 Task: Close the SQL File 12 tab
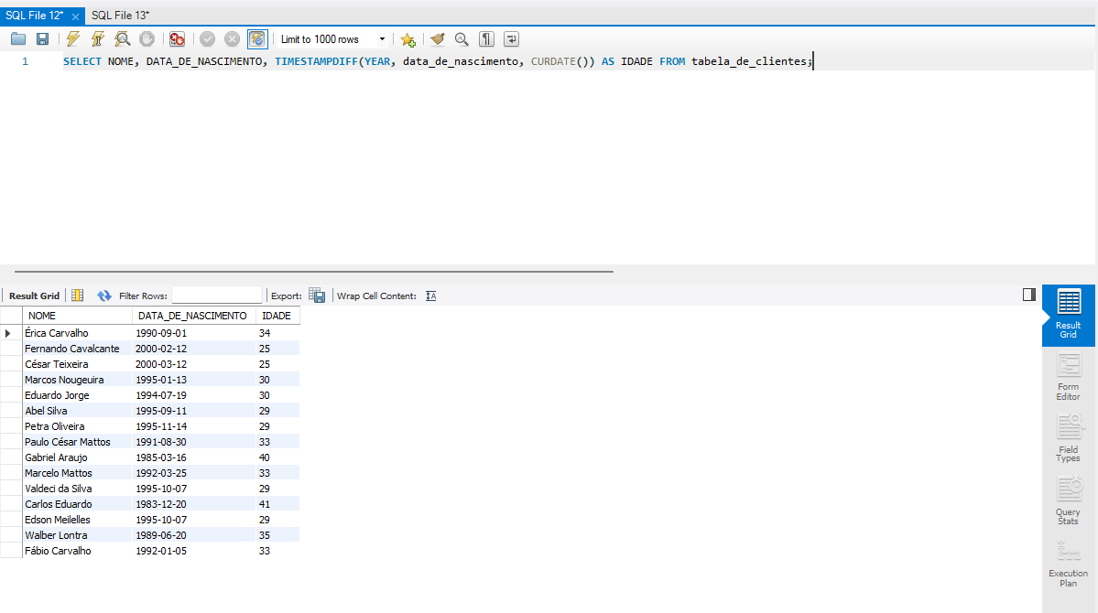coord(76,16)
